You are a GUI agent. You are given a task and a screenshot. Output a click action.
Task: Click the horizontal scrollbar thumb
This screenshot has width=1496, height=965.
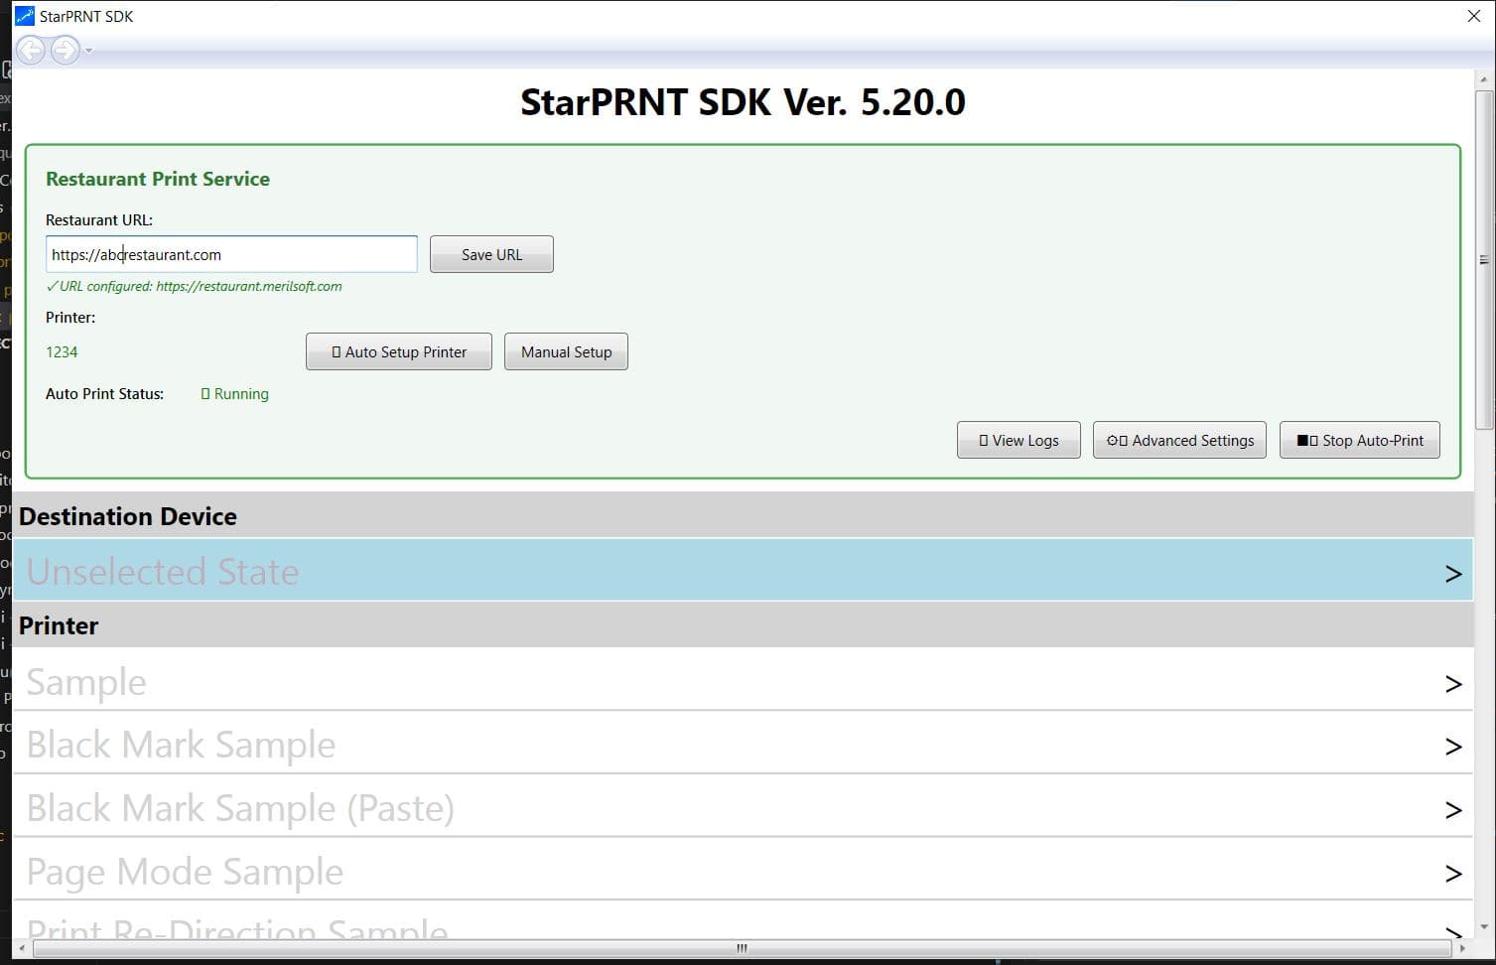[742, 948]
